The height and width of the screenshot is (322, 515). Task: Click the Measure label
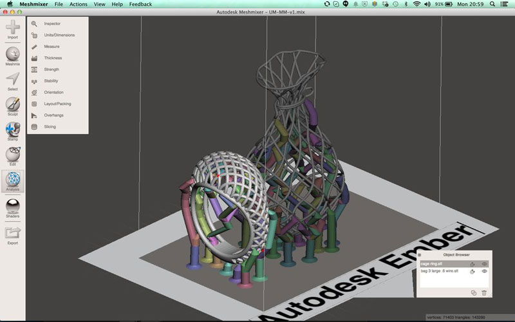pyautogui.click(x=52, y=46)
